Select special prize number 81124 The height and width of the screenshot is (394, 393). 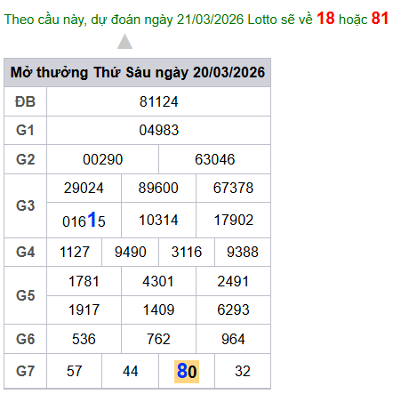coord(159,101)
